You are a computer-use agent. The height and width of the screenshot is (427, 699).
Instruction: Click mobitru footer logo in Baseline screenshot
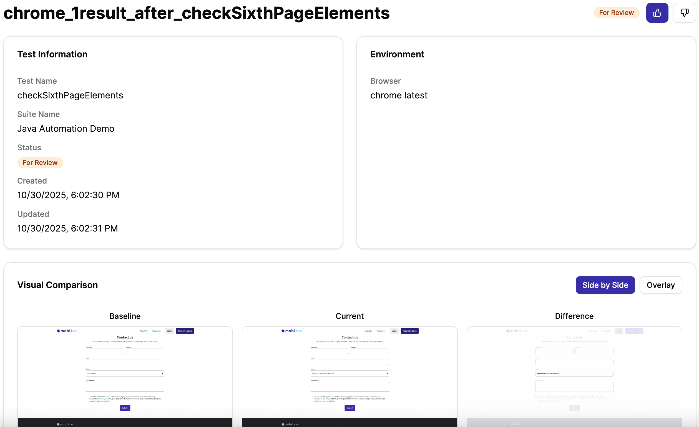(65, 424)
